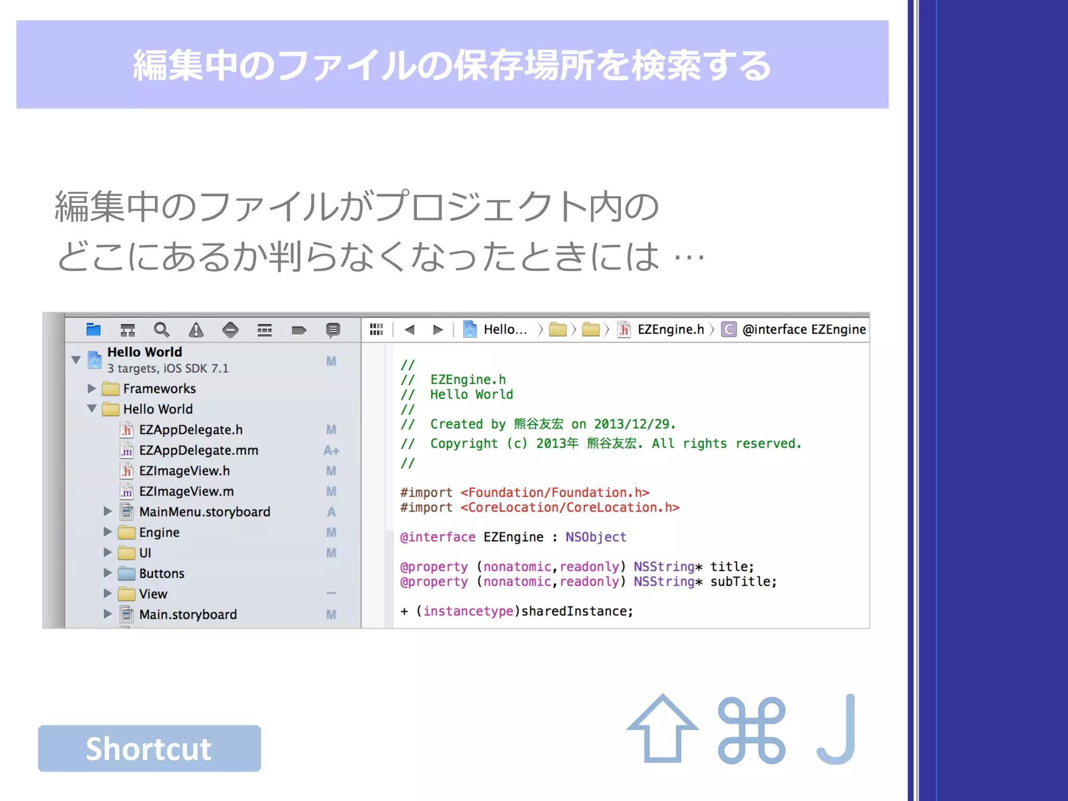This screenshot has width=1068, height=801.
Task: Expand Main.storyboard disclosure triangle
Action: point(107,614)
